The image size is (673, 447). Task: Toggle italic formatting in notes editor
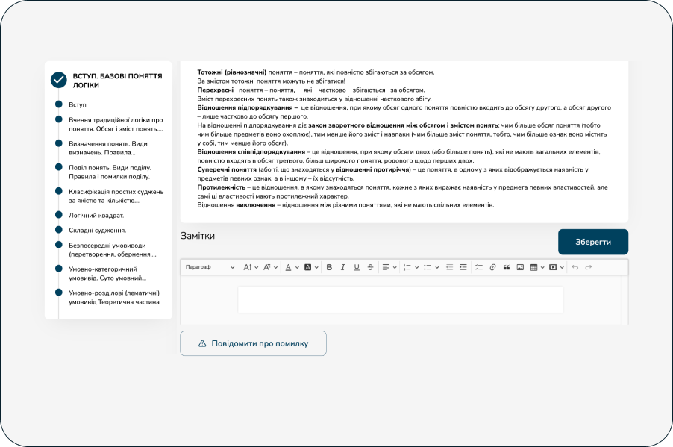click(x=342, y=267)
